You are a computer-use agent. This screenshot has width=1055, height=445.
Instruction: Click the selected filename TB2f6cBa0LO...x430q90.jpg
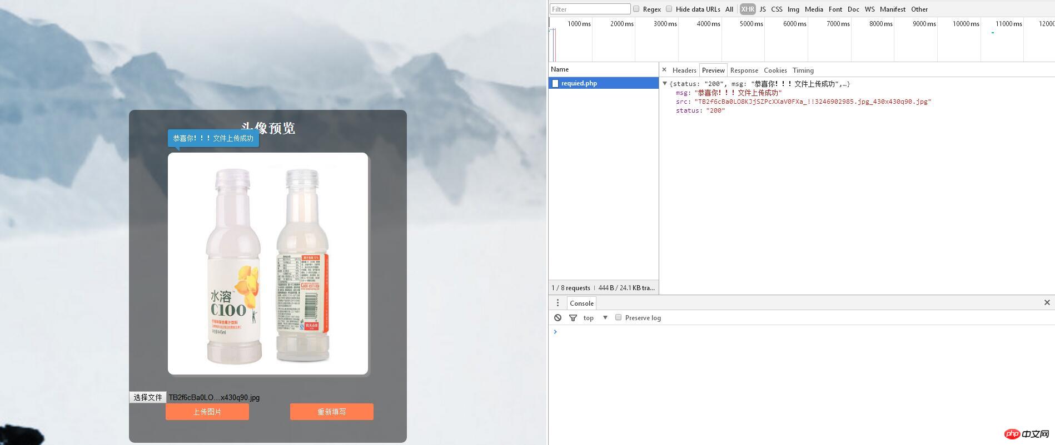(x=214, y=397)
